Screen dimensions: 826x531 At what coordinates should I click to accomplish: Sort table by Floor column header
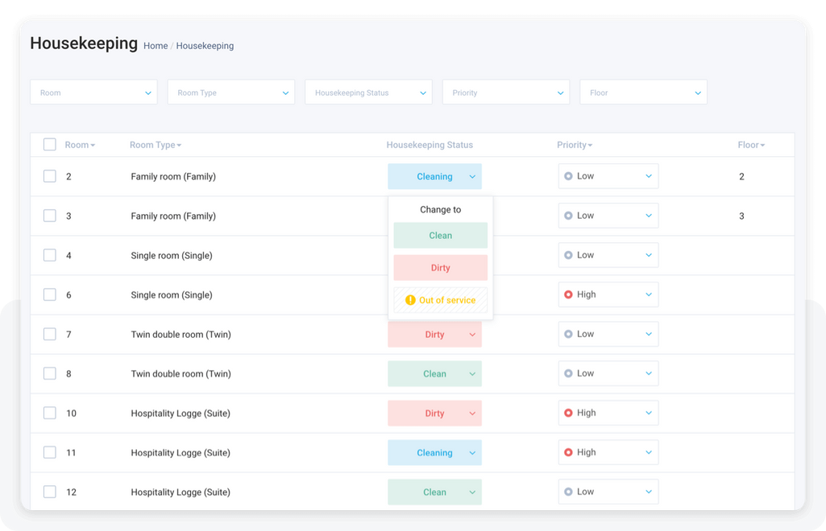pos(751,145)
